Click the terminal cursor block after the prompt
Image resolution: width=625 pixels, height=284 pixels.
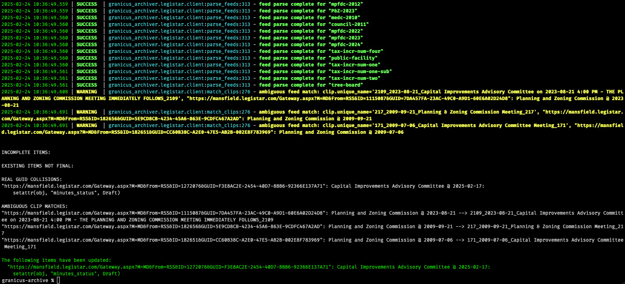point(58,280)
